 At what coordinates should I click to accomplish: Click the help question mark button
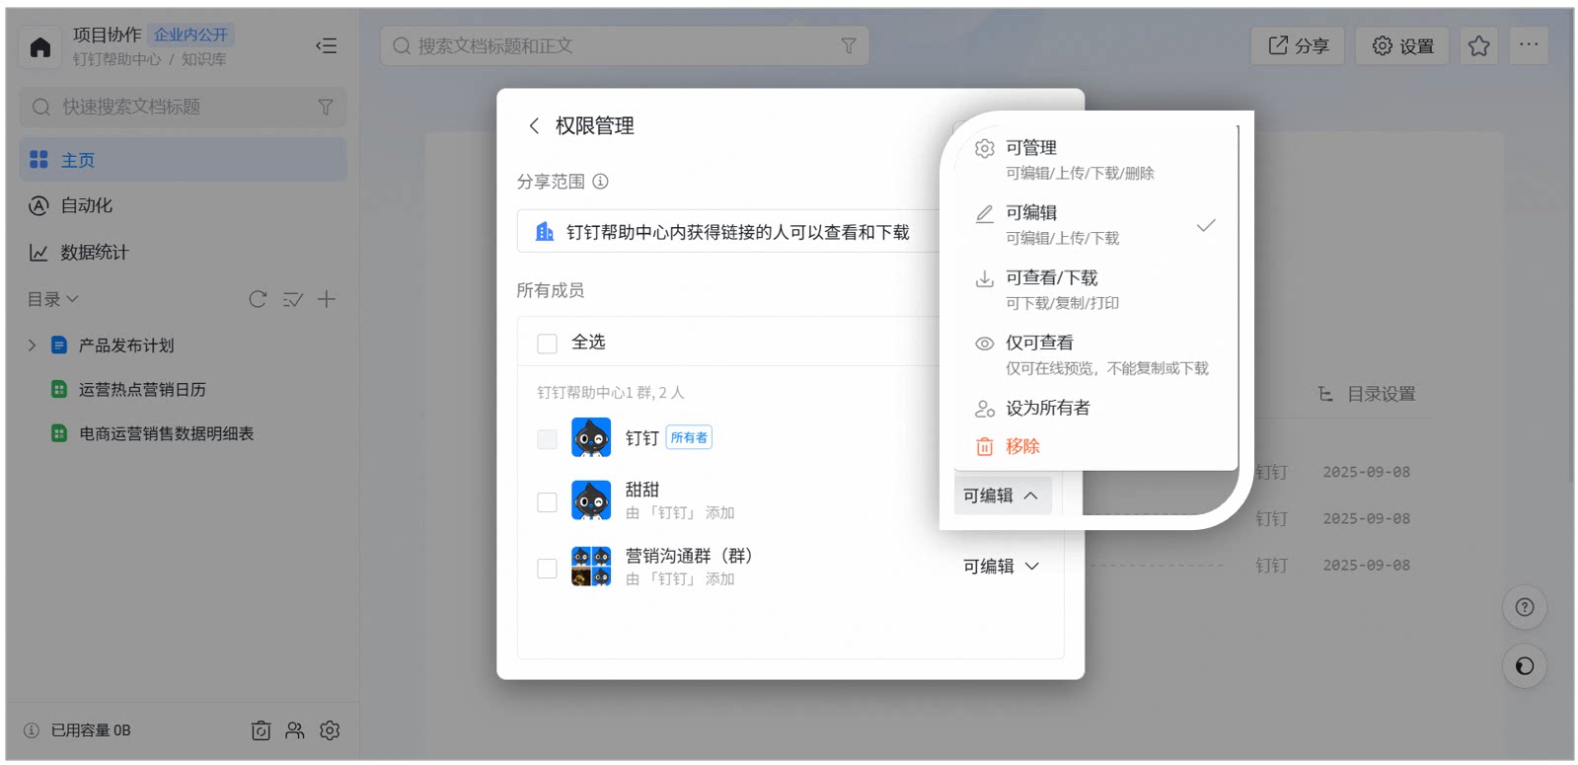point(1525,607)
